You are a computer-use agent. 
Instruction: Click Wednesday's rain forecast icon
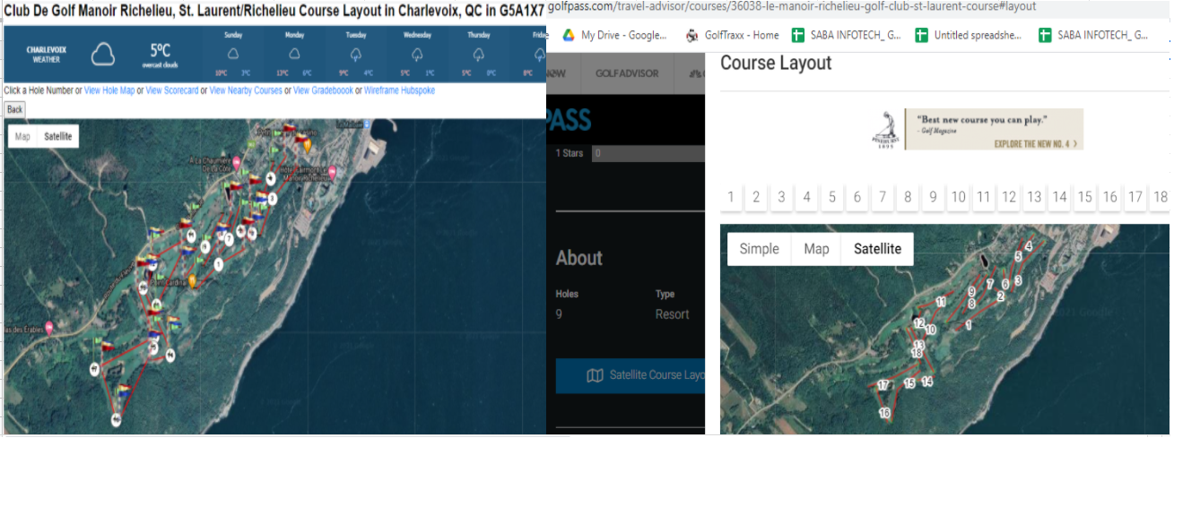(x=417, y=55)
